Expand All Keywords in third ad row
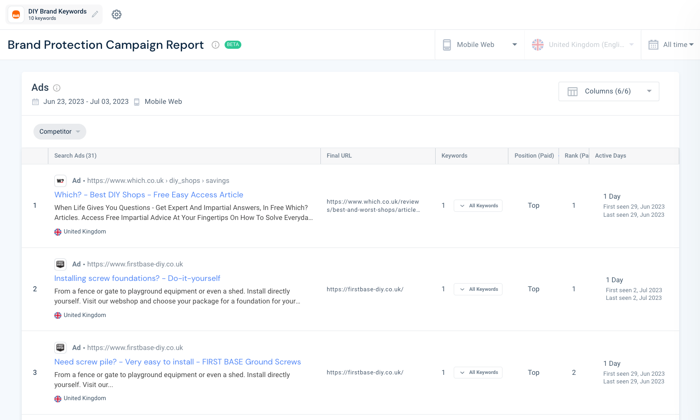 (x=478, y=373)
